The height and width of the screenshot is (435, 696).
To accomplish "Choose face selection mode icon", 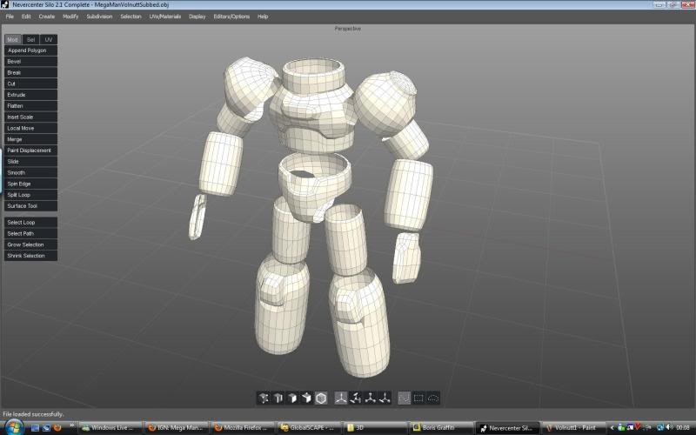I will 292,398.
